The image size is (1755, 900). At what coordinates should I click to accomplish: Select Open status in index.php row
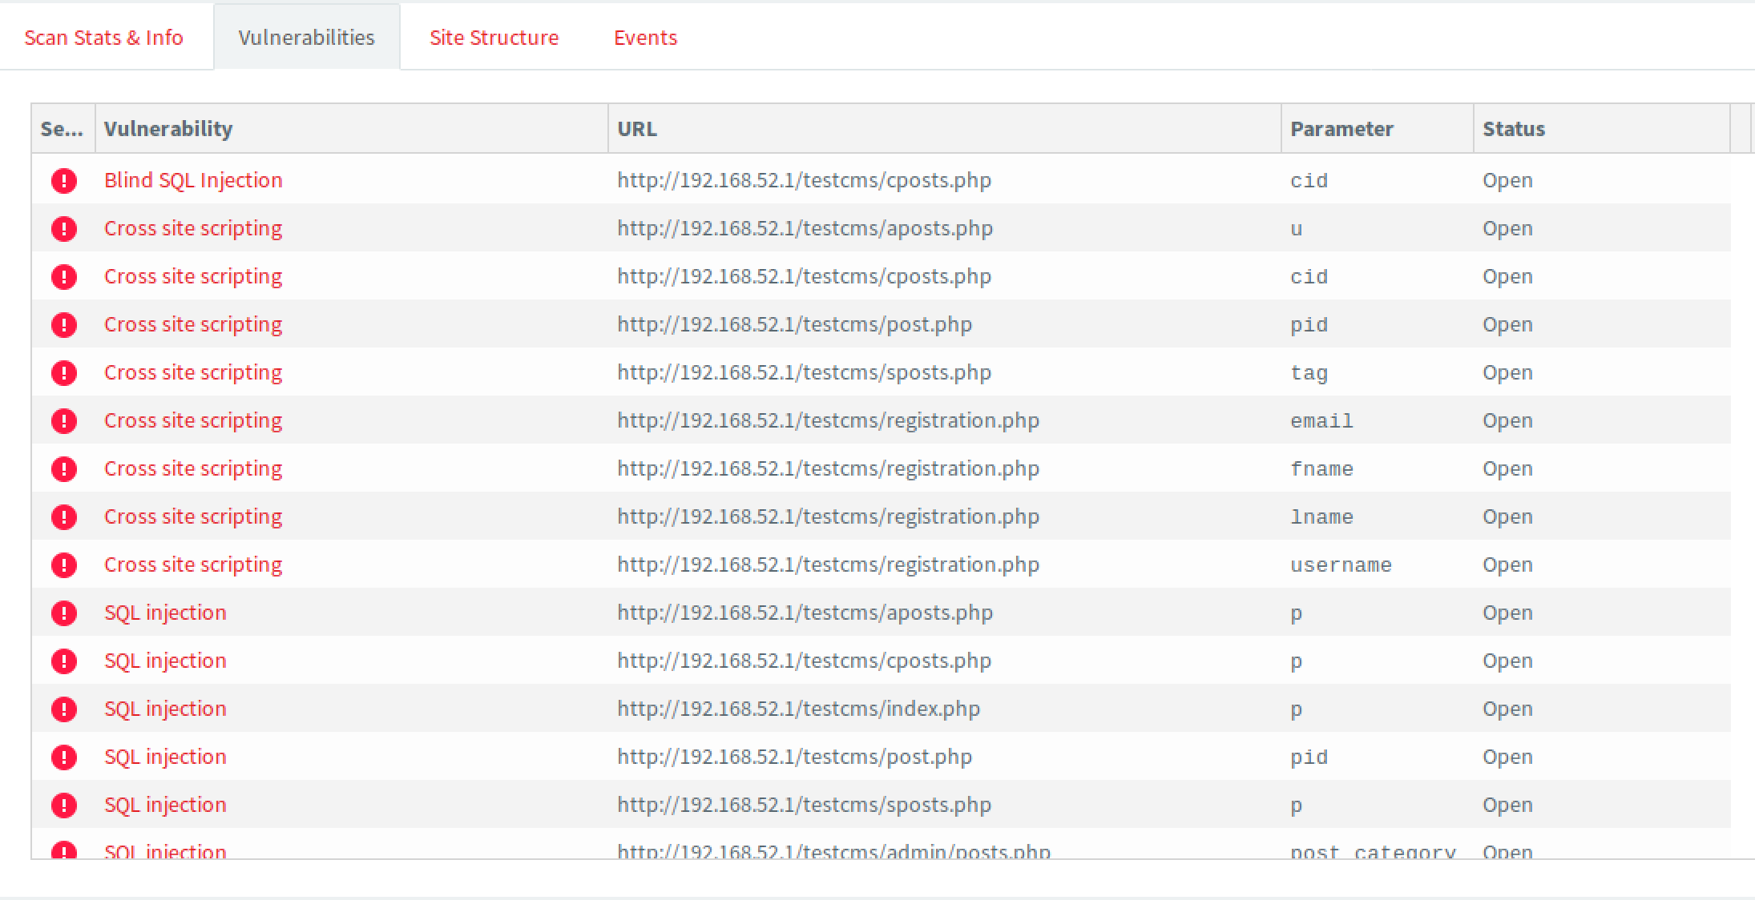(1507, 709)
